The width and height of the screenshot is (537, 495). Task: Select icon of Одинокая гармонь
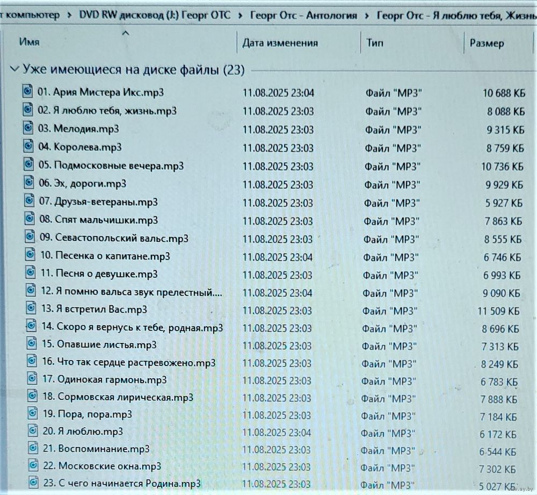pos(32,378)
